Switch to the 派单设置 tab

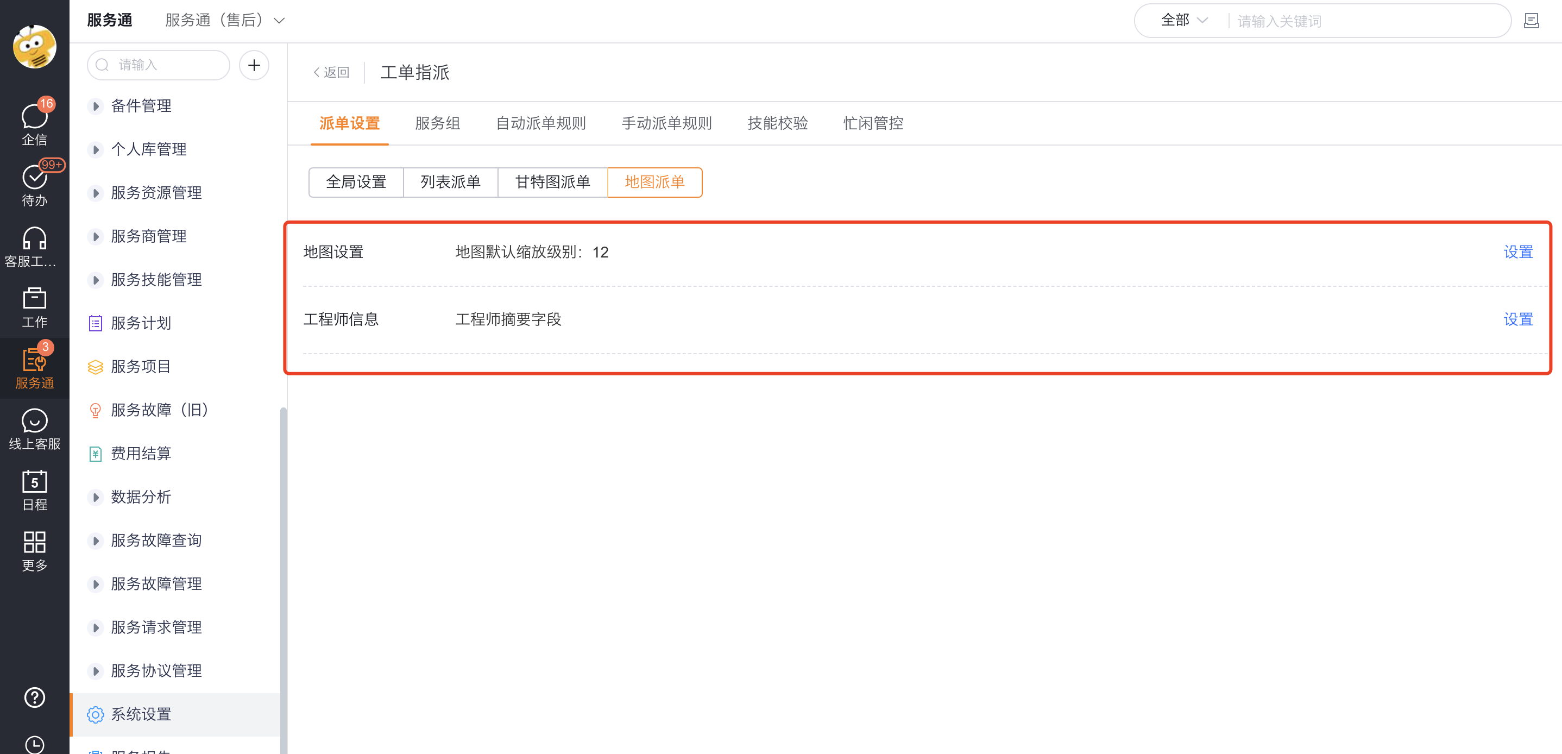[x=349, y=123]
